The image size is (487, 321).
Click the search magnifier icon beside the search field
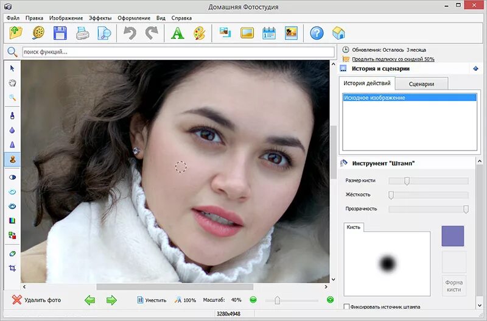coord(12,52)
